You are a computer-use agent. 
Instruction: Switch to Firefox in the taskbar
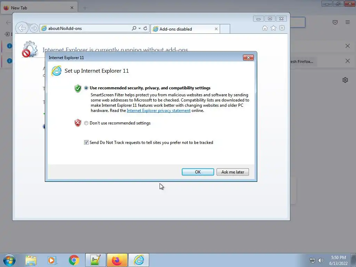(117, 260)
